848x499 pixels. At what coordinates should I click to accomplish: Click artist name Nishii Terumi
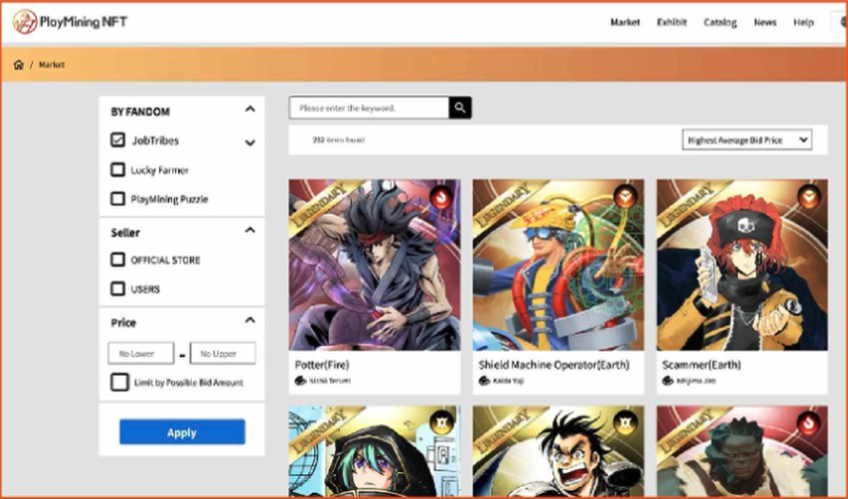pyautogui.click(x=330, y=380)
